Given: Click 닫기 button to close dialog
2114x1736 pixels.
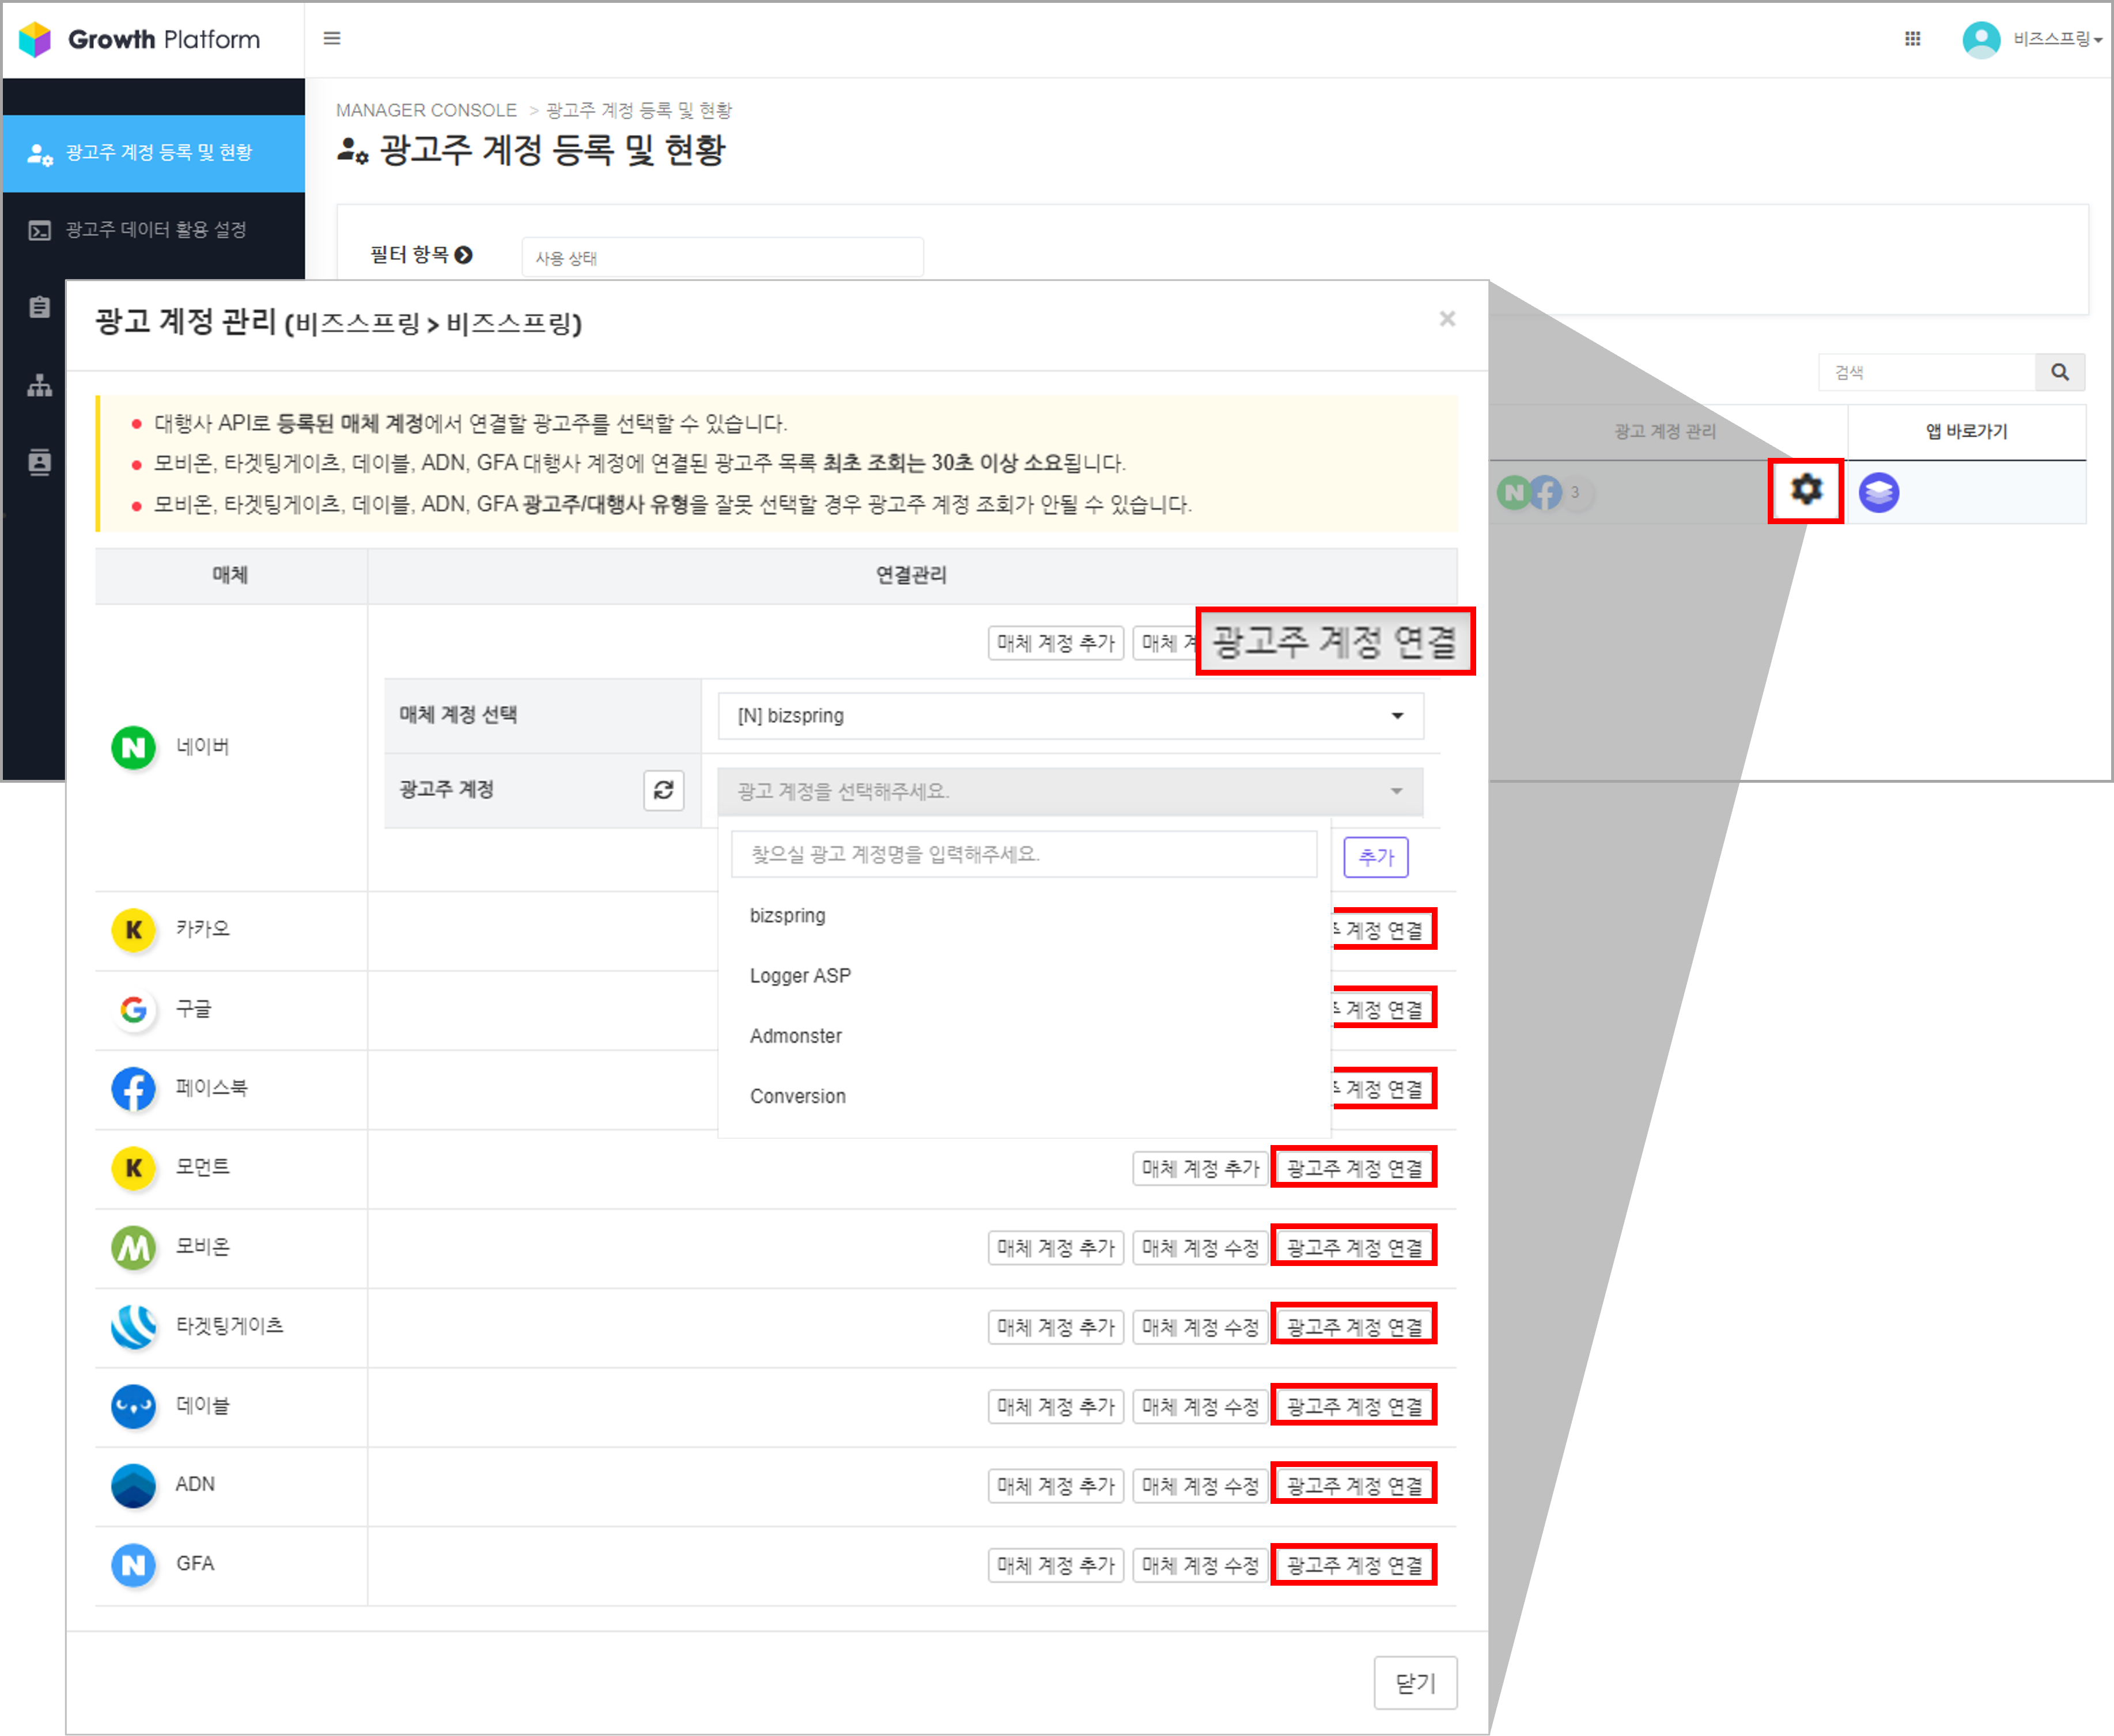Looking at the screenshot, I should [1414, 1683].
